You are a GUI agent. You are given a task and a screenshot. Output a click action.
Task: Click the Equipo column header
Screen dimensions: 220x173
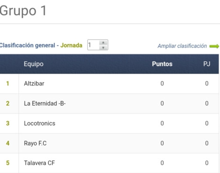[34, 64]
